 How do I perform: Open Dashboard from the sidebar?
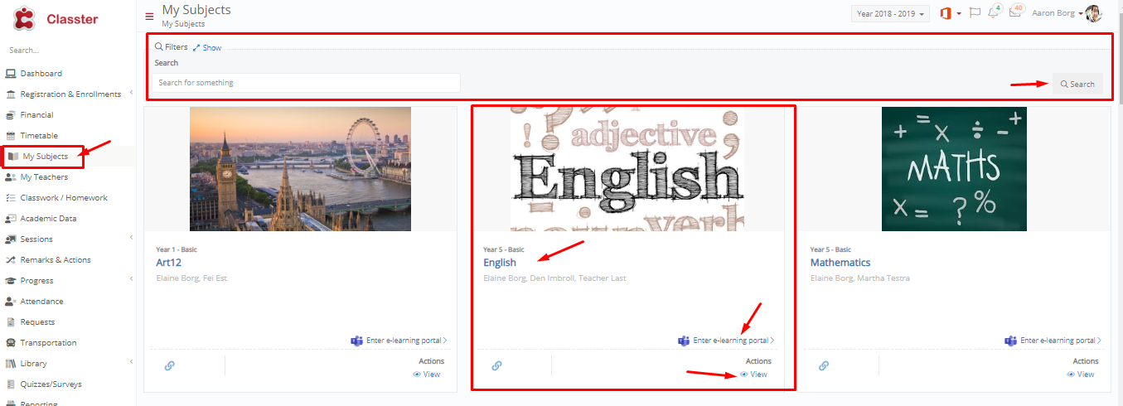tap(41, 74)
